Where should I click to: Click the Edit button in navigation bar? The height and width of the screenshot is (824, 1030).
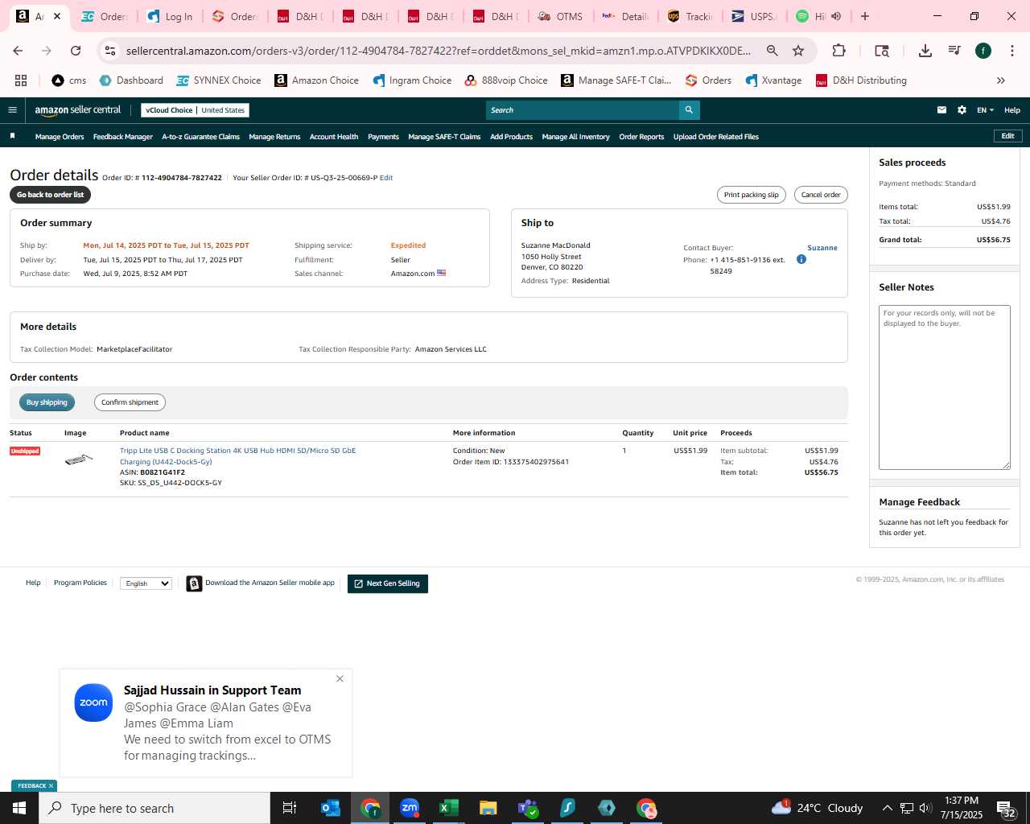(1007, 136)
